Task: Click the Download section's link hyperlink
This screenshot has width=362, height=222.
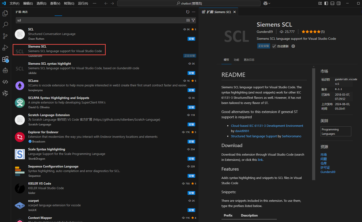Action: point(260,160)
